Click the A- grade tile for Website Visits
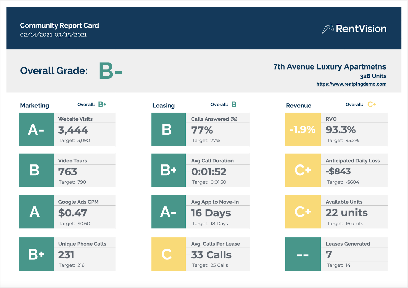Image resolution: width=408 pixels, height=288 pixels. (x=36, y=130)
